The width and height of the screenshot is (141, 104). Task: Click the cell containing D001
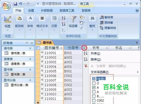click(x=73, y=80)
